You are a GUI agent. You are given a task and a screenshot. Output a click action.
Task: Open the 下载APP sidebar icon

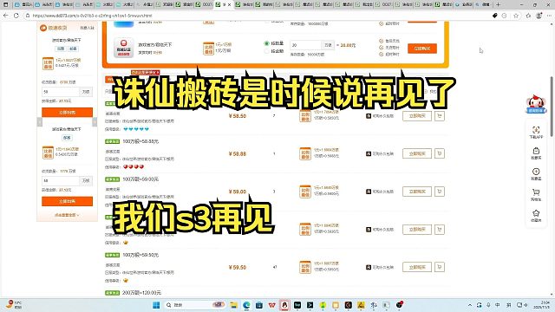click(536, 133)
